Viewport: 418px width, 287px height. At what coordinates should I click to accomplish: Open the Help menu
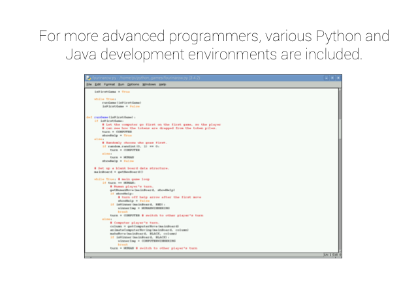click(162, 84)
